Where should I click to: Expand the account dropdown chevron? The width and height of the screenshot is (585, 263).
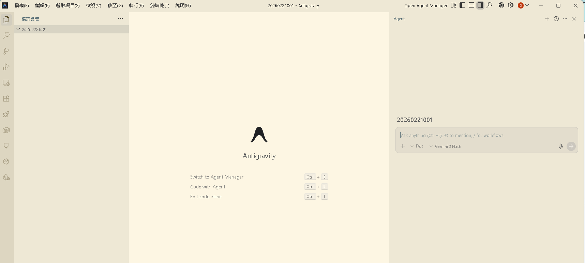527,5
